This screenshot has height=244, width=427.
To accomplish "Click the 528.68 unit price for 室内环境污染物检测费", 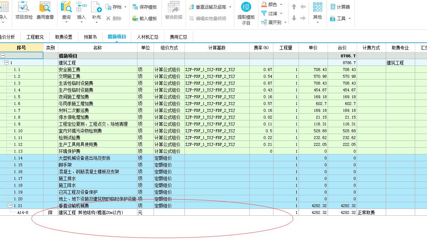I will [x=320, y=131].
